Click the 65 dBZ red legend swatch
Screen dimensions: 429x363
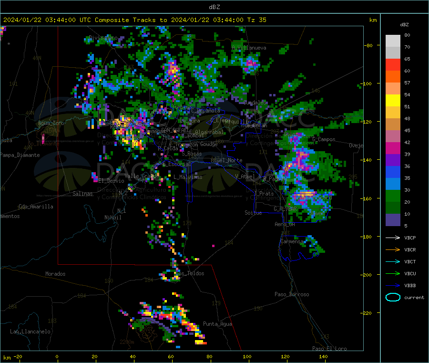(x=393, y=64)
